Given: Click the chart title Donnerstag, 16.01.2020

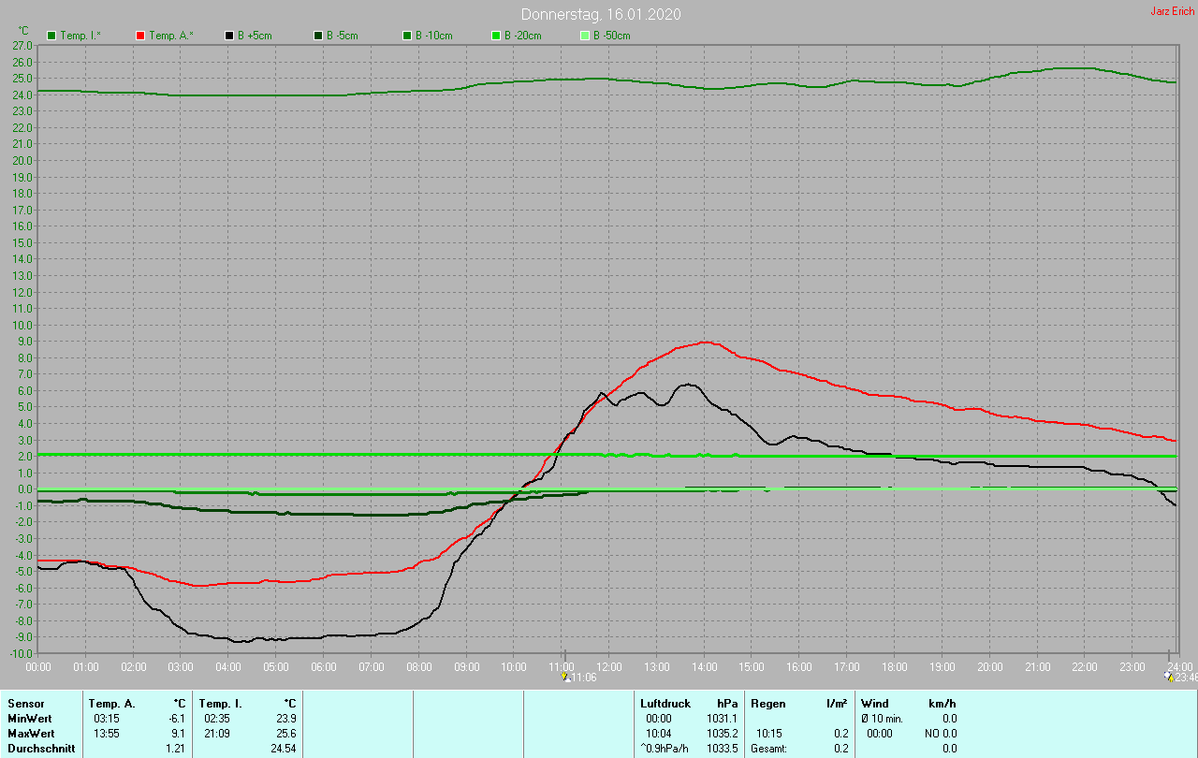Looking at the screenshot, I should coord(600,14).
